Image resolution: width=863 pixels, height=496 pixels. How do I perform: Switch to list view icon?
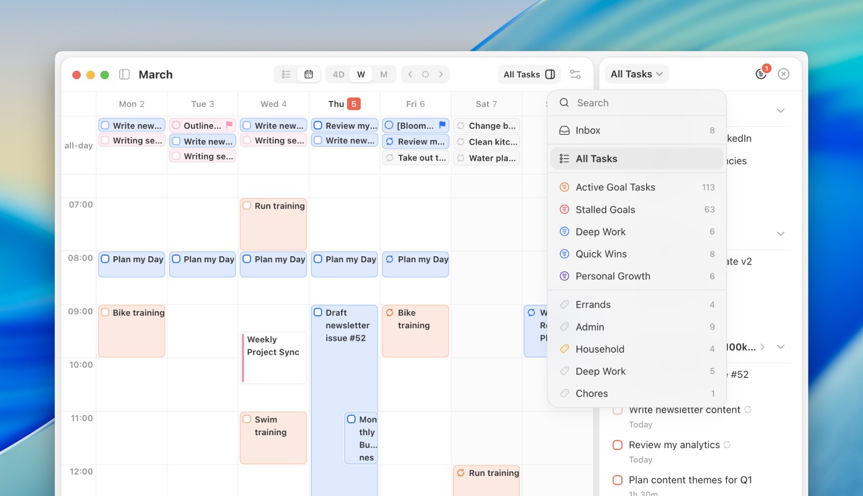(286, 74)
